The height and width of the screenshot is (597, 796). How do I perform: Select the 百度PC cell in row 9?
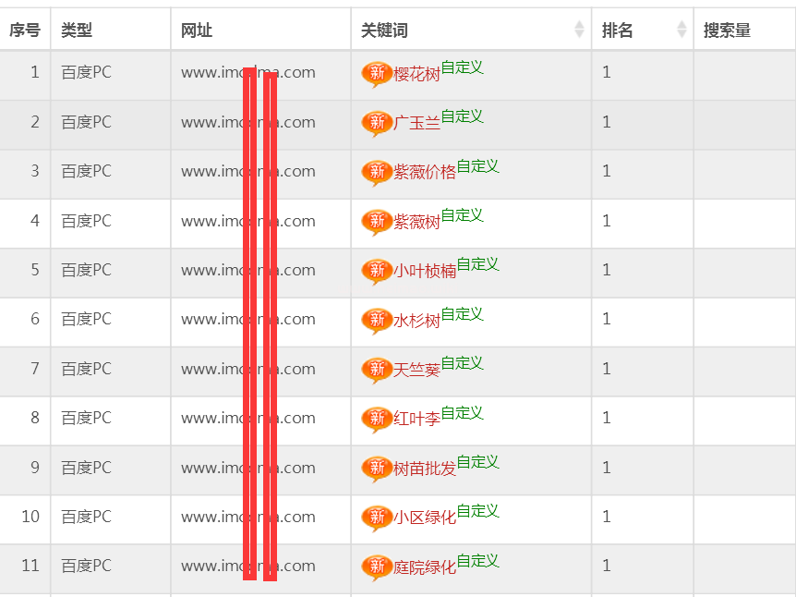[x=86, y=468]
